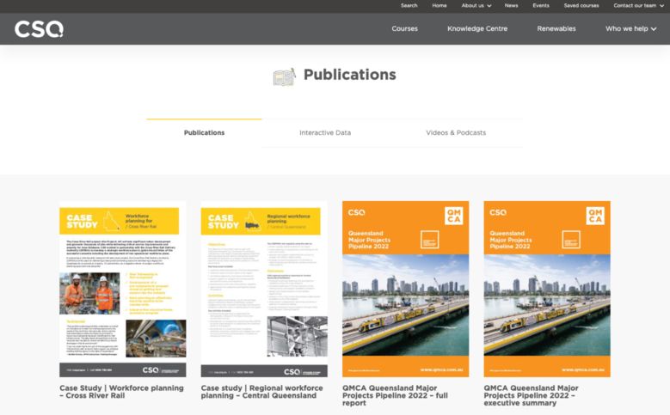670x415 pixels.
Task: Open the News page
Action: click(x=511, y=5)
